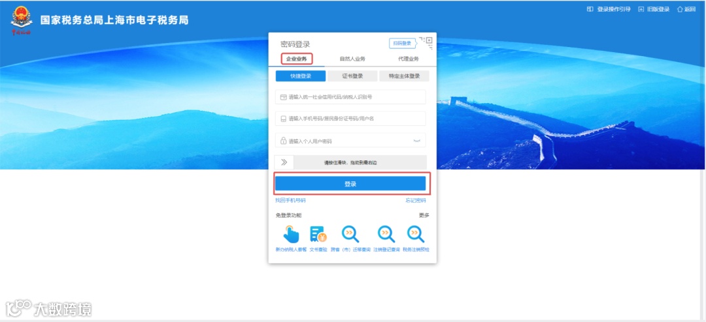
Task: Switch to the 自然人业务 tab
Action: coord(352,59)
